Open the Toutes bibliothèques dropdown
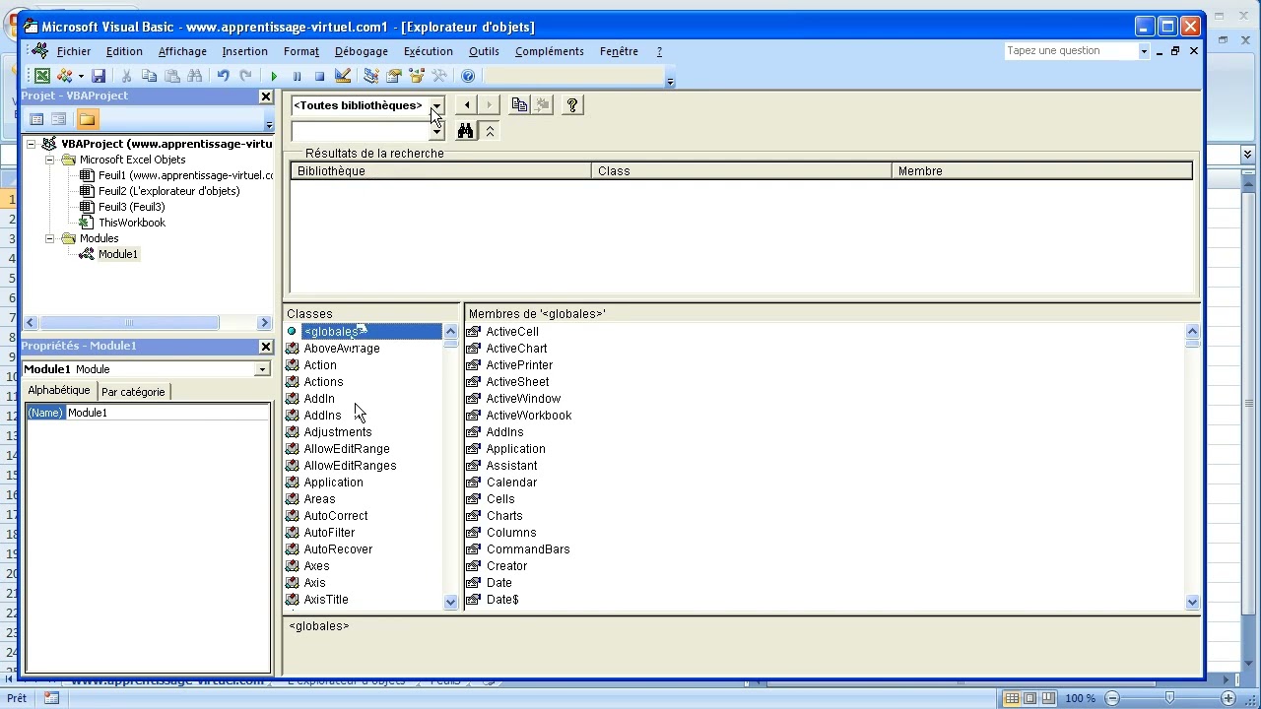Viewport: 1261px width, 709px height. [436, 105]
